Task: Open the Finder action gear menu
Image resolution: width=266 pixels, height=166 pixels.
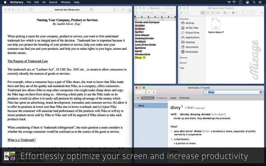Action: click(x=234, y=13)
